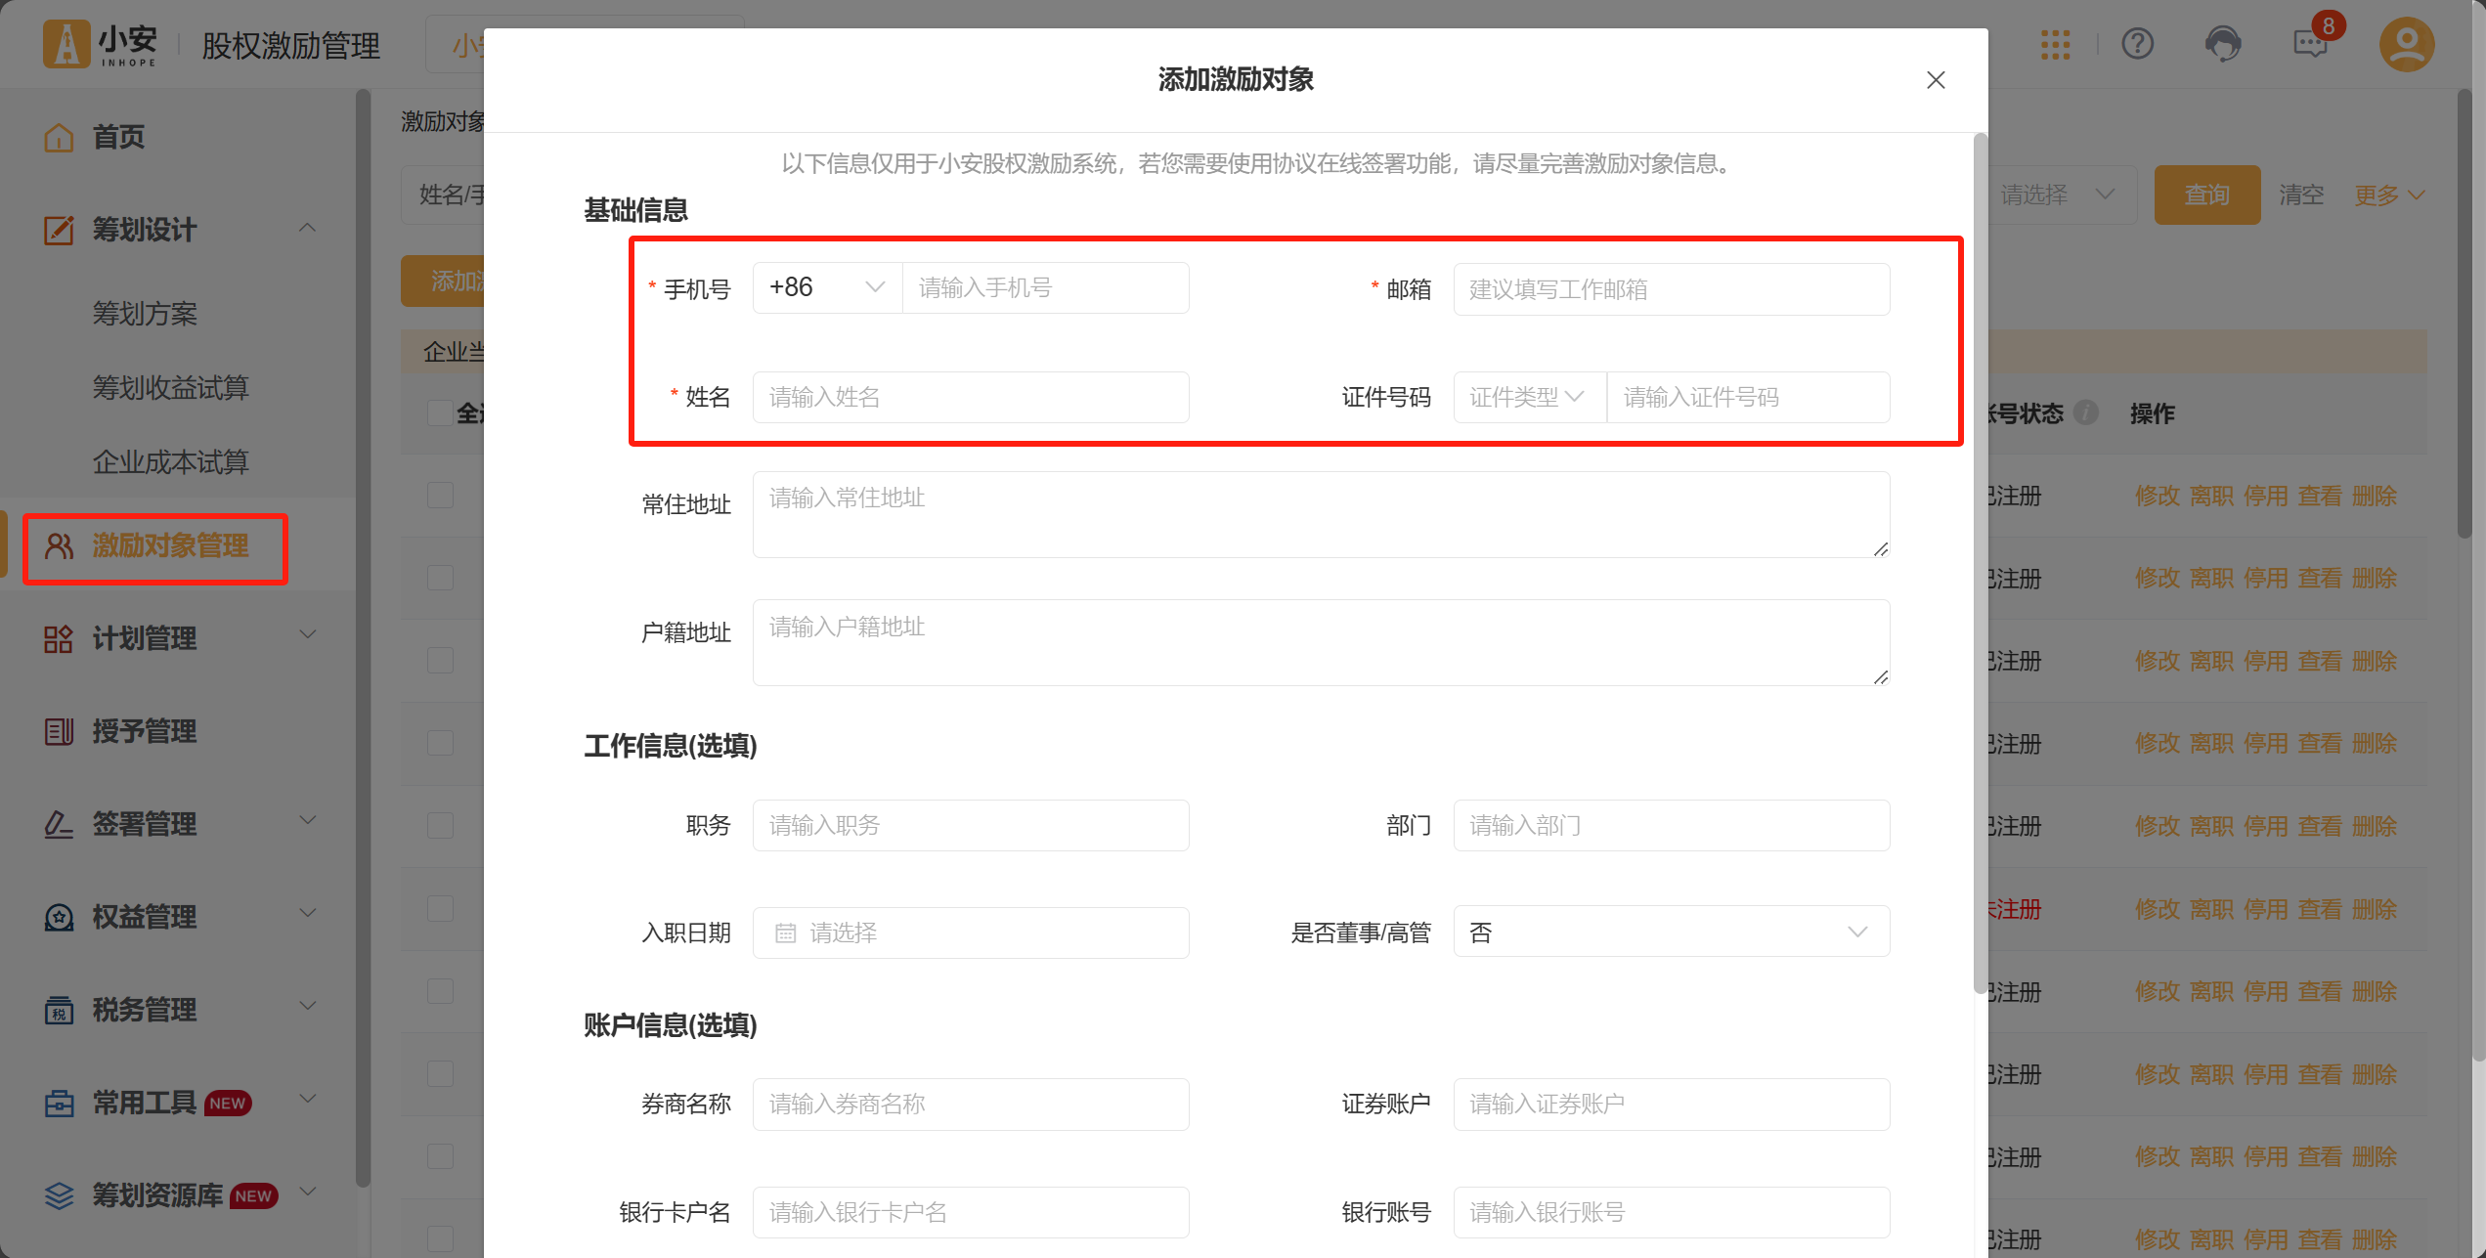2486x1258 pixels.
Task: Click the home icon beside 首页
Action: pos(59,137)
